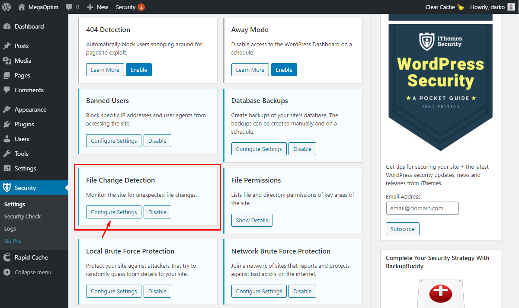Open Security Check submenu item
The image size is (519, 308).
tap(22, 216)
